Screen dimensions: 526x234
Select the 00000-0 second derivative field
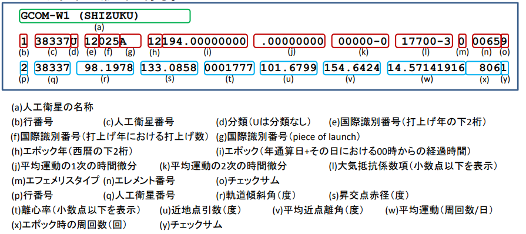click(x=360, y=41)
